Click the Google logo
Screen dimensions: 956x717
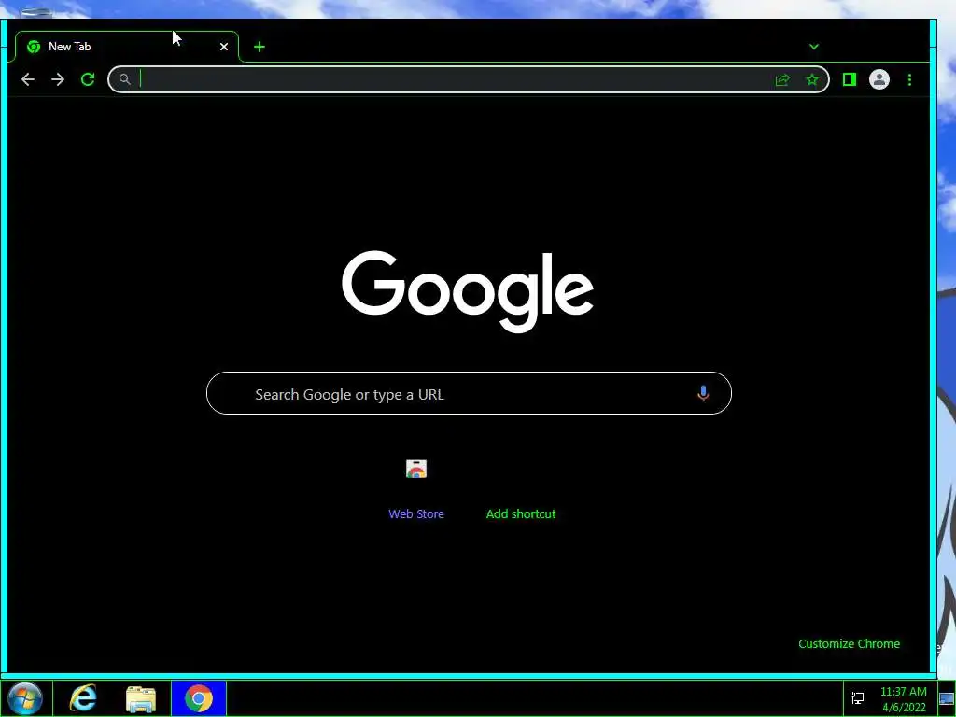click(468, 291)
